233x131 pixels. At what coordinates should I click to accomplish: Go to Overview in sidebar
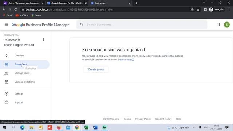[19, 56]
